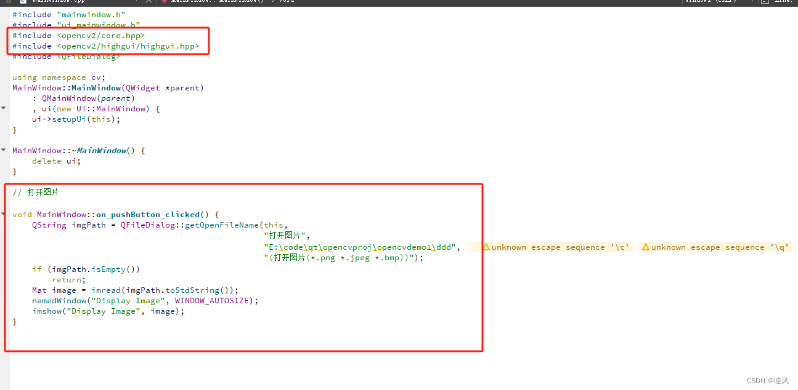The height and width of the screenshot is (390, 798).
Task: Click the Mat image = imread line
Action: click(135, 290)
